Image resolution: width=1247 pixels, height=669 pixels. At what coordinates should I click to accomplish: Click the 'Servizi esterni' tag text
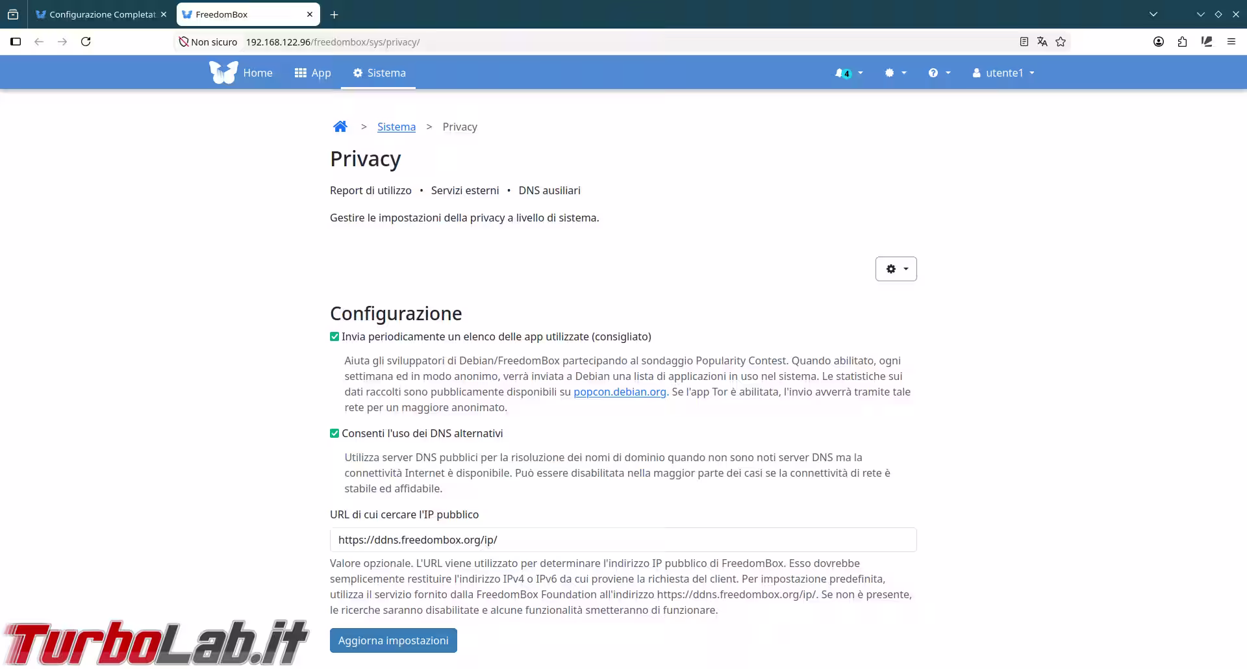[x=465, y=190]
